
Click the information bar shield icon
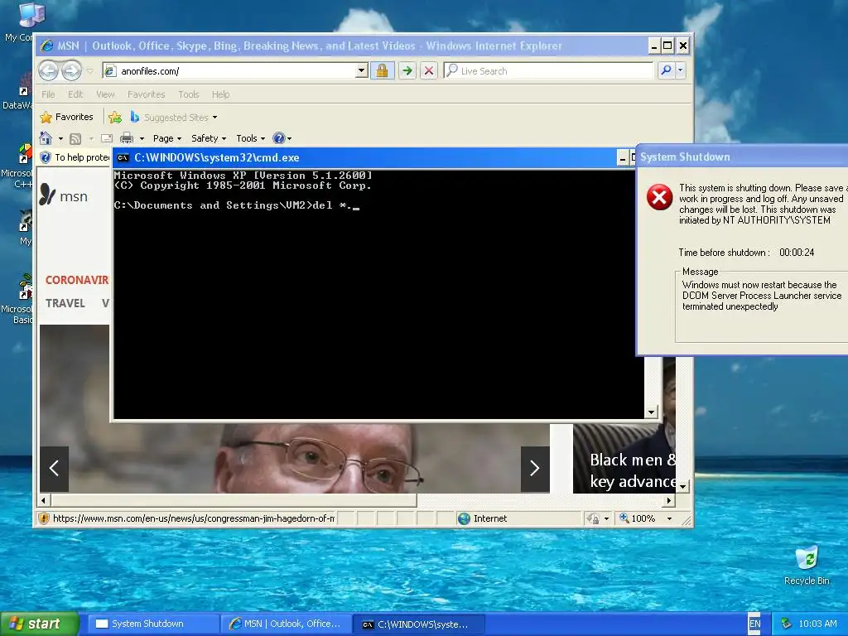click(x=46, y=157)
